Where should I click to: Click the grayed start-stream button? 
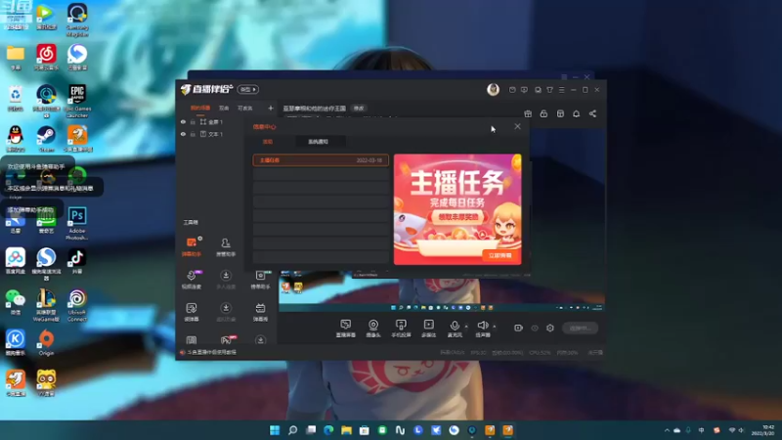point(580,329)
